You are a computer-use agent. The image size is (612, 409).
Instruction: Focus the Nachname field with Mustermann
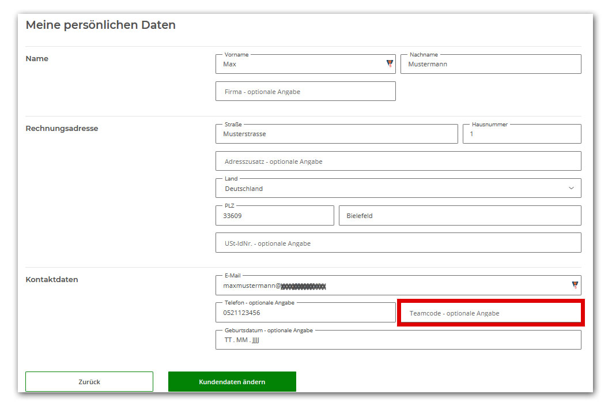[x=490, y=64]
